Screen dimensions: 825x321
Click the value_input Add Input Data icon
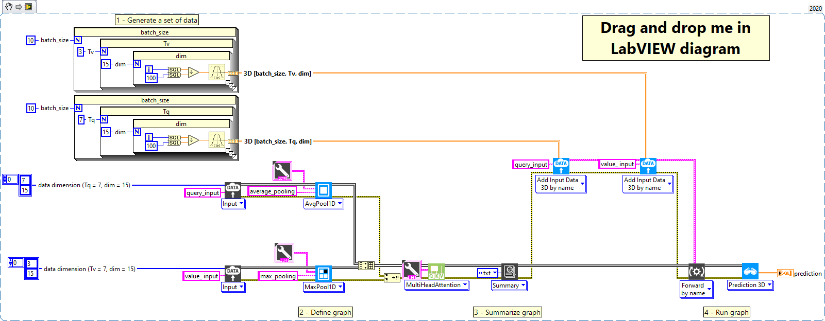pyautogui.click(x=648, y=166)
